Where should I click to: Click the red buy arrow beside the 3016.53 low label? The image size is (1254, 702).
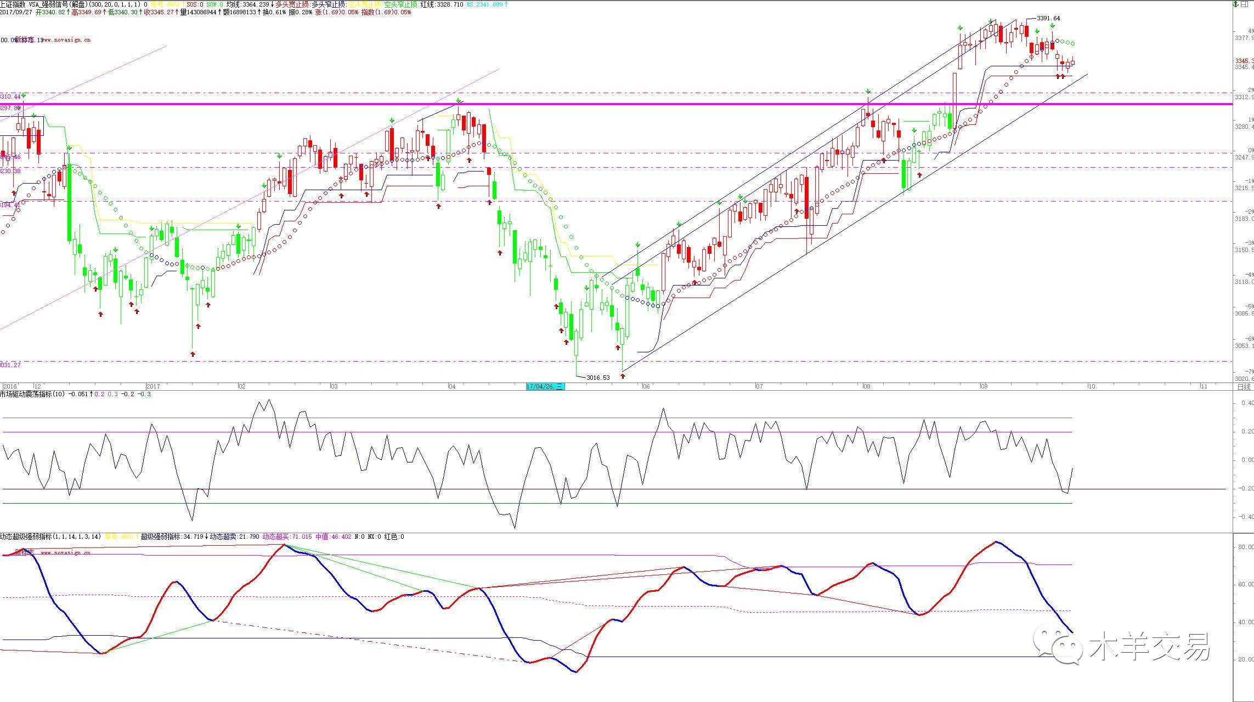(623, 376)
